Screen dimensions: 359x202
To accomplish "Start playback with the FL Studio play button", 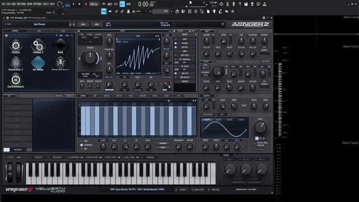I will point(73,4).
